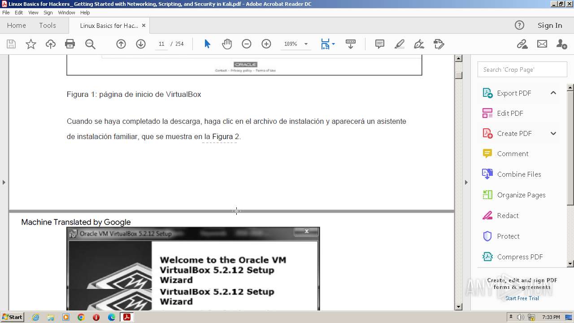Launch Internet Explorer from taskbar
The width and height of the screenshot is (574, 323).
coord(35,317)
